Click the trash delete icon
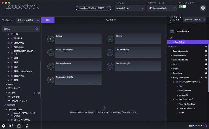Image resolution: width=209 pixels, height=129 pixels. 104,108
